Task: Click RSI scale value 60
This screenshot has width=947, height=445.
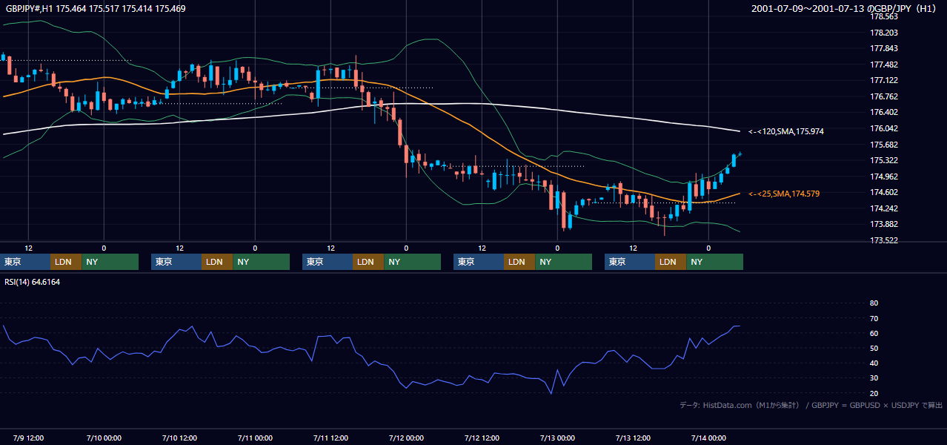Action: pos(874,333)
